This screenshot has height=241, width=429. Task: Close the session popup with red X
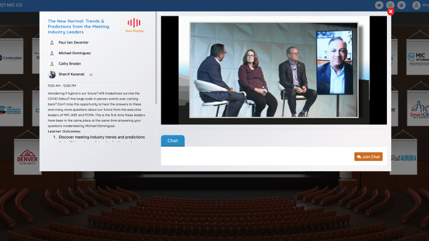(390, 11)
